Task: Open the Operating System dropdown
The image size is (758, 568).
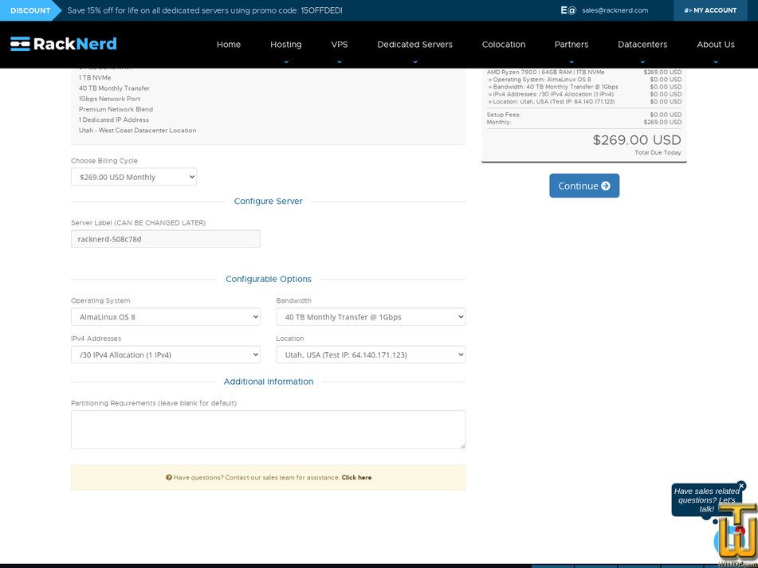Action: [x=165, y=316]
